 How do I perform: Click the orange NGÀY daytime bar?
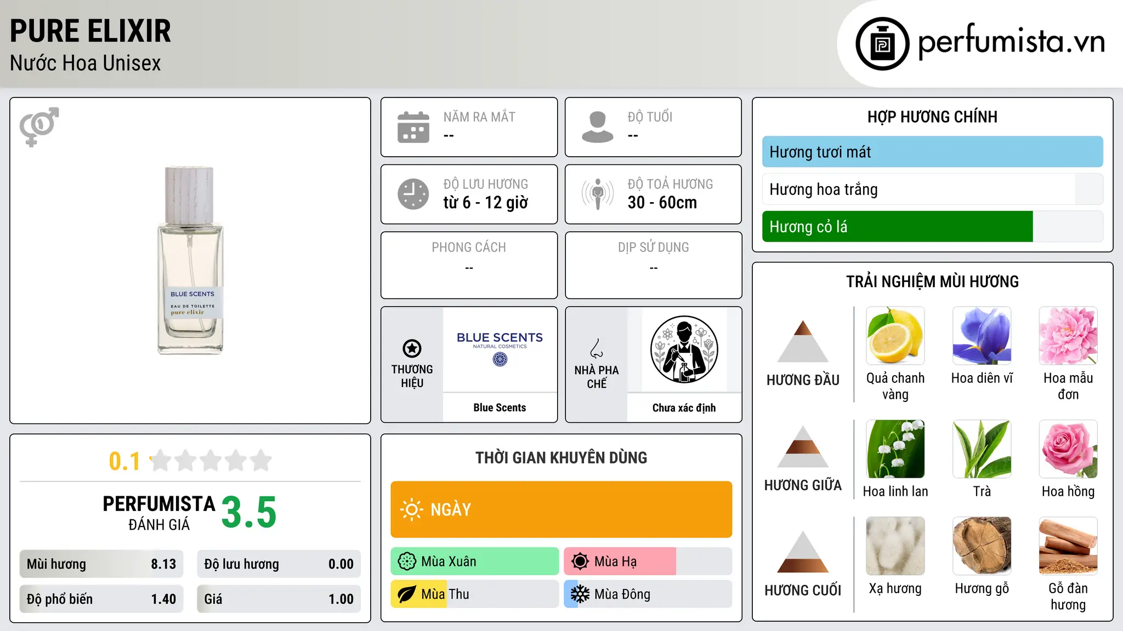pyautogui.click(x=561, y=509)
